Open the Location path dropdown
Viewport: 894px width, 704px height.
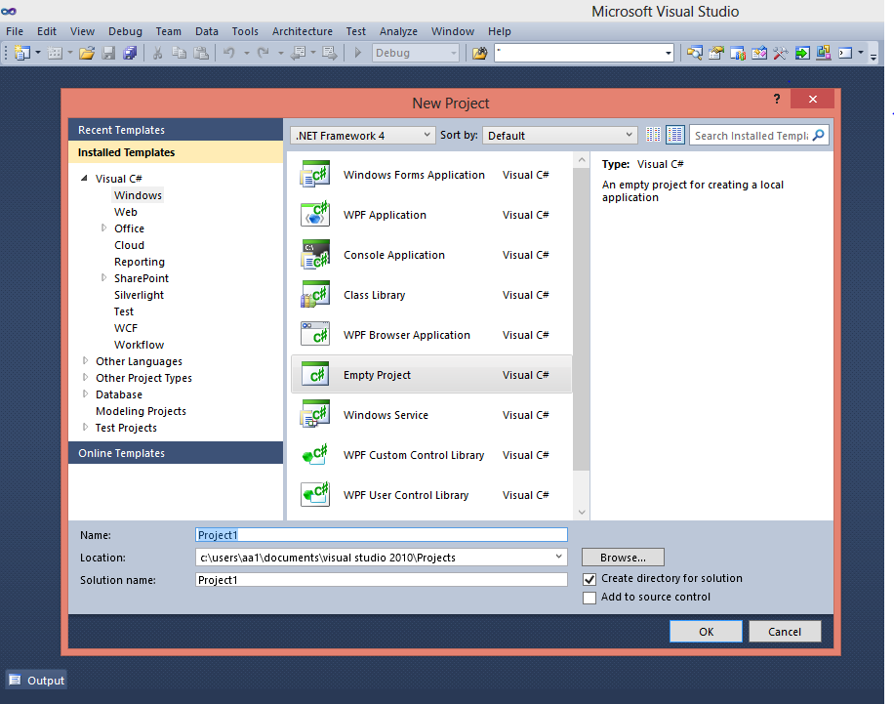pyautogui.click(x=558, y=557)
